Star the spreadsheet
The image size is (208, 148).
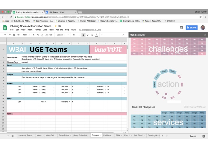click(x=56, y=26)
